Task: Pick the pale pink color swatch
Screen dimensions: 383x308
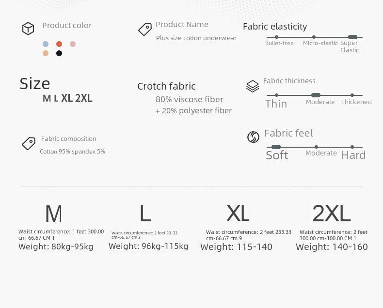Action: pyautogui.click(x=73, y=44)
